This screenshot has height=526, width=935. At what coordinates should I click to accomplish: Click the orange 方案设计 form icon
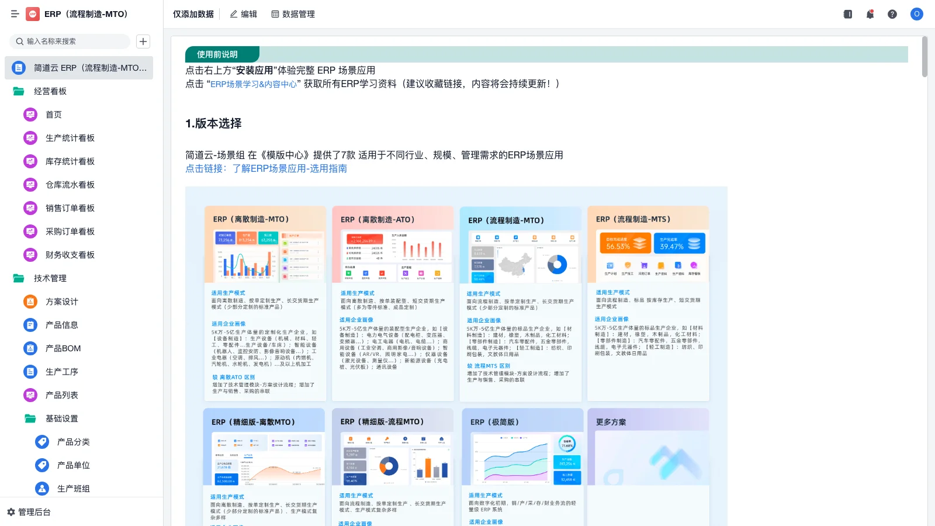click(30, 302)
